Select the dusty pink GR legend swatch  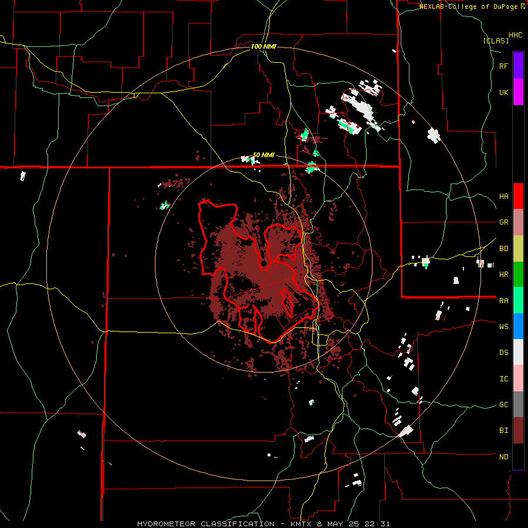pos(518,222)
